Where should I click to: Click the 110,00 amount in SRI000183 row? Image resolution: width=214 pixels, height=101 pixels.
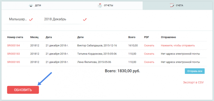[x=132, y=54]
